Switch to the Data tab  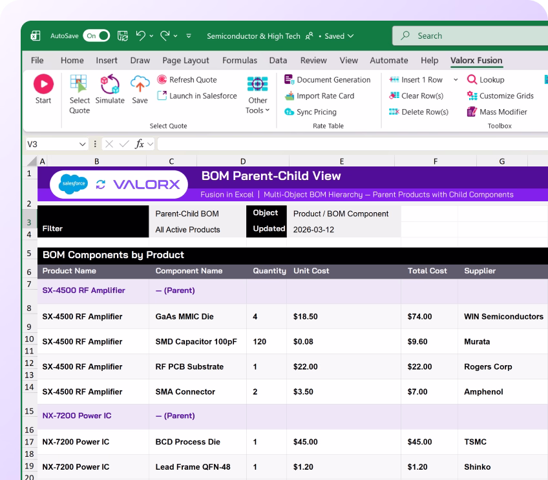click(x=278, y=61)
